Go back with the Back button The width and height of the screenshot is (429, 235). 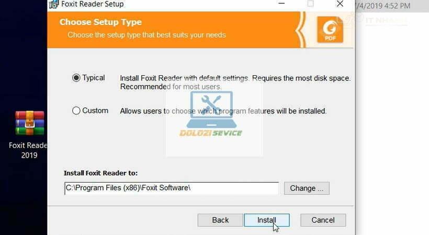(220, 220)
